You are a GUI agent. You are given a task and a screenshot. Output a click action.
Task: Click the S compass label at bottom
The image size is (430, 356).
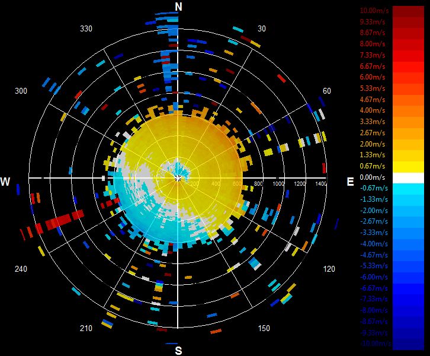[178, 351]
